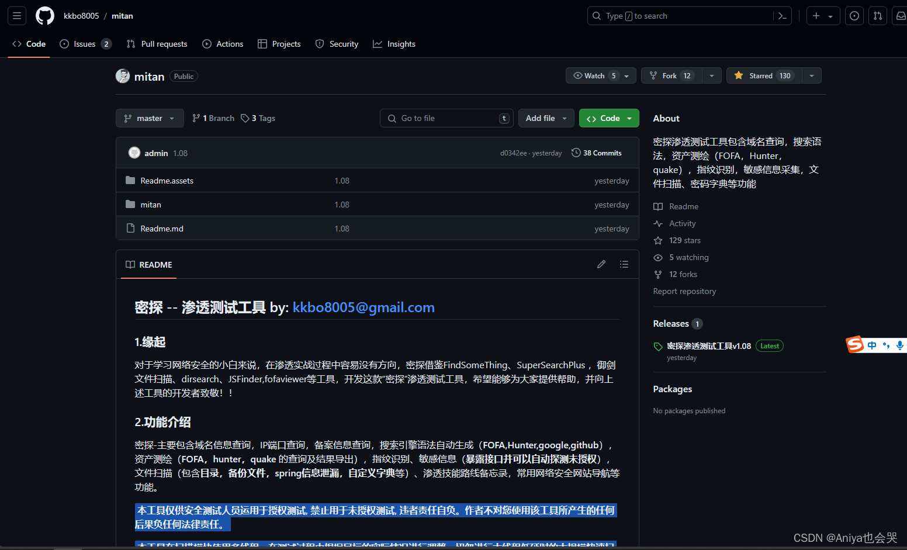The height and width of the screenshot is (550, 907).
Task: Switch to the Issues tab
Action: [x=85, y=44]
